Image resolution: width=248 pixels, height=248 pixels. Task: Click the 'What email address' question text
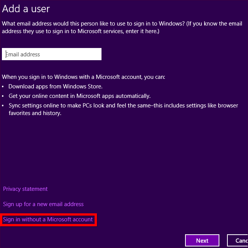(x=122, y=27)
